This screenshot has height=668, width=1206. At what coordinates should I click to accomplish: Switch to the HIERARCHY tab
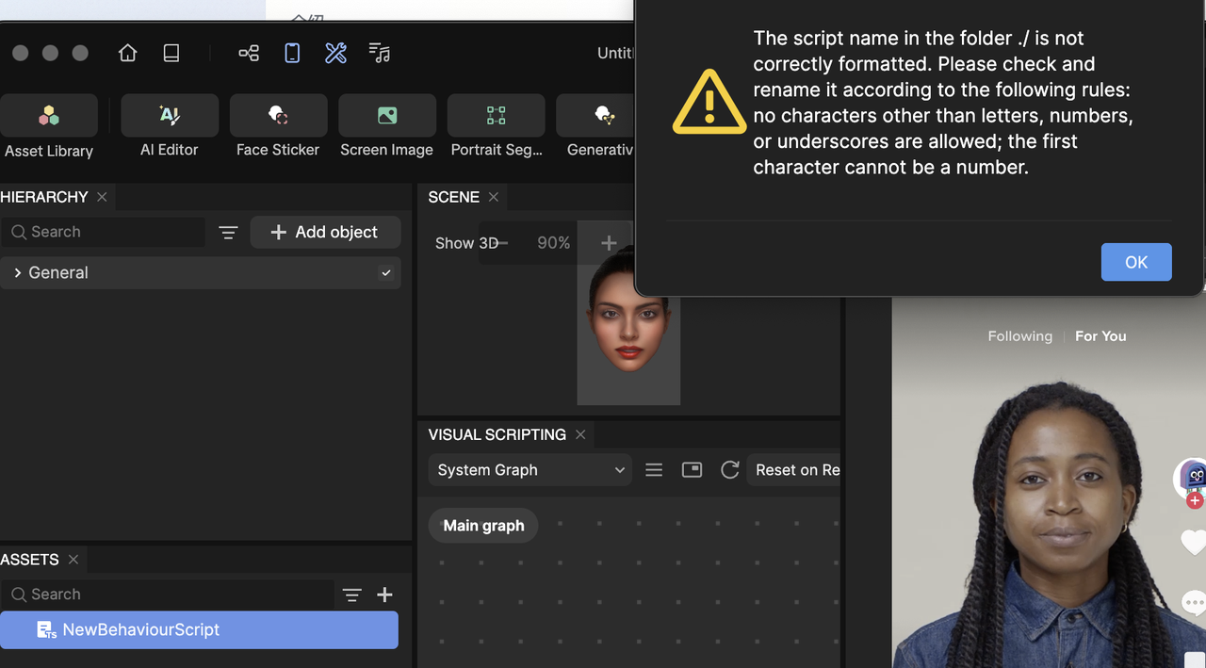pos(44,197)
